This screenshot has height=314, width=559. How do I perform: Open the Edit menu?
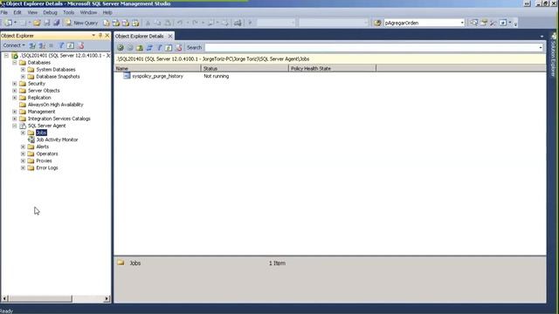click(17, 12)
